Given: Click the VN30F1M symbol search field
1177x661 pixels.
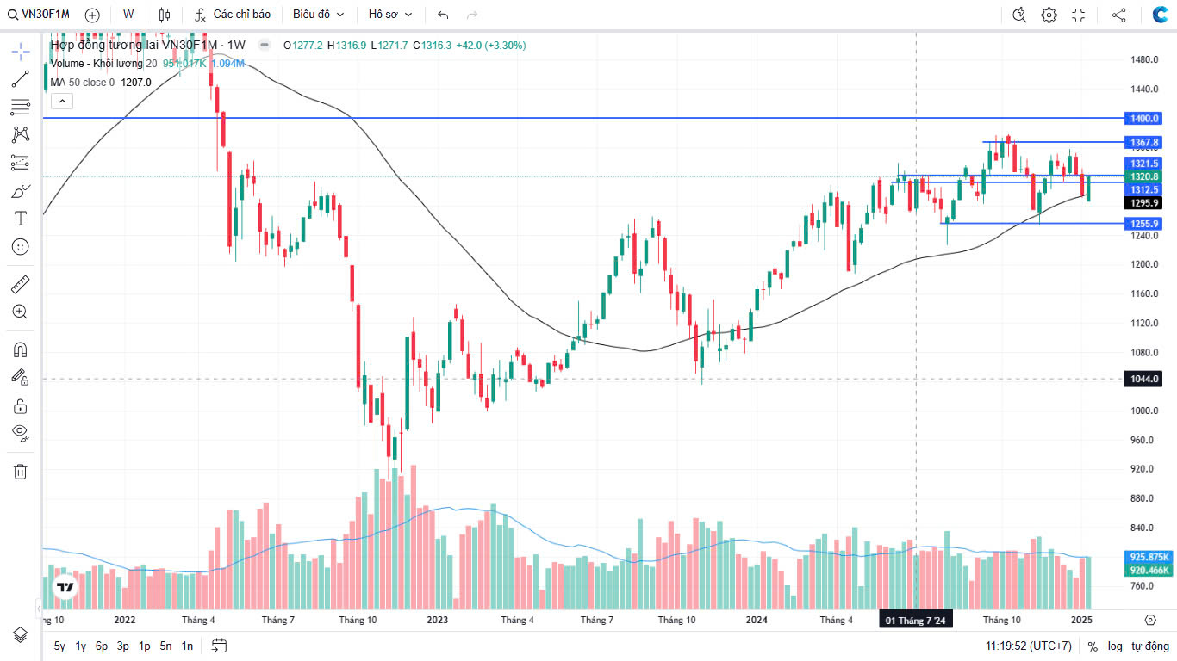Looking at the screenshot, I should (40, 15).
